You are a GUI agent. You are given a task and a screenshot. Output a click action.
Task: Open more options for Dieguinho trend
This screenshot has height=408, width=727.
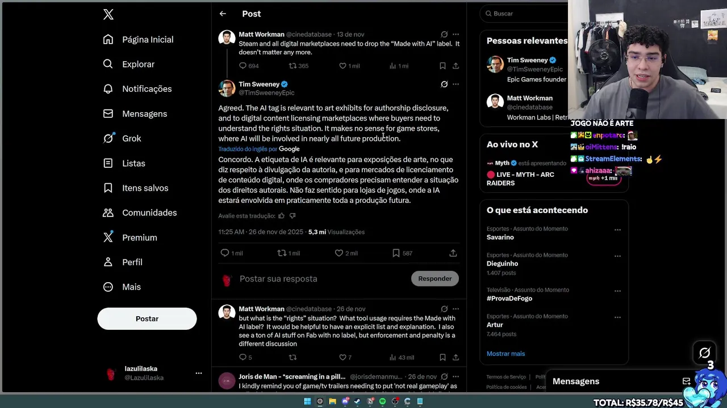(x=617, y=256)
